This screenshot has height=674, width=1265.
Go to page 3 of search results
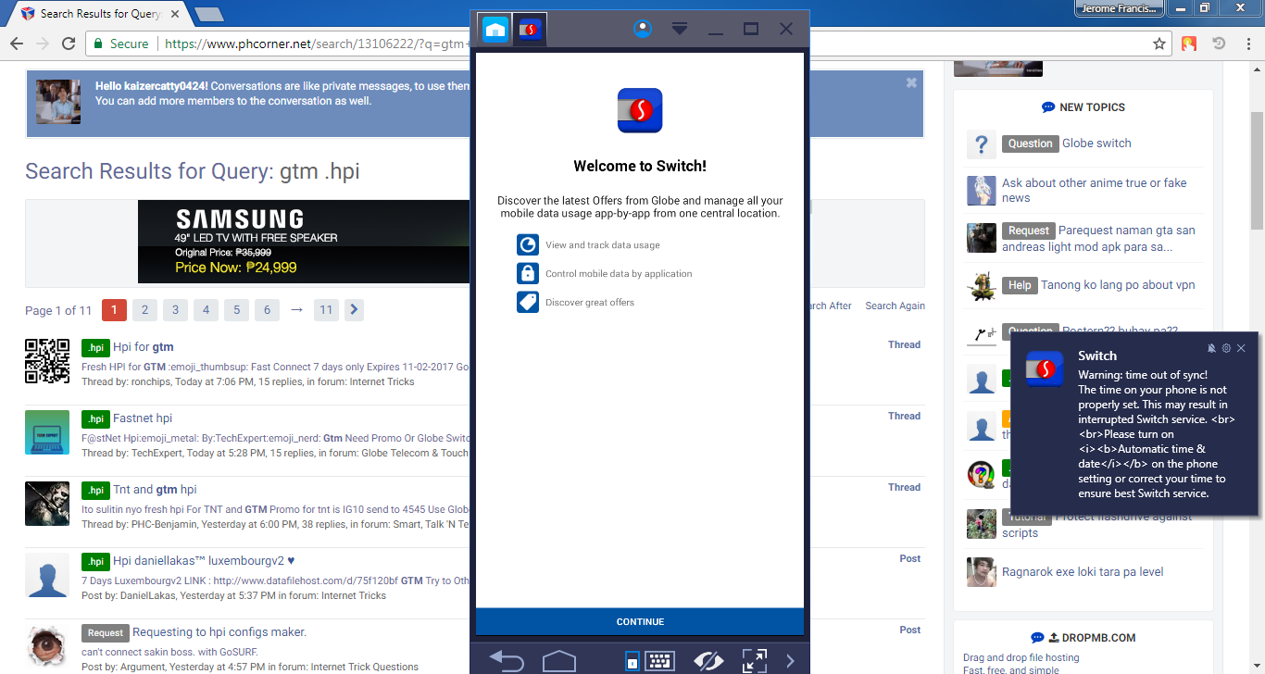point(175,310)
